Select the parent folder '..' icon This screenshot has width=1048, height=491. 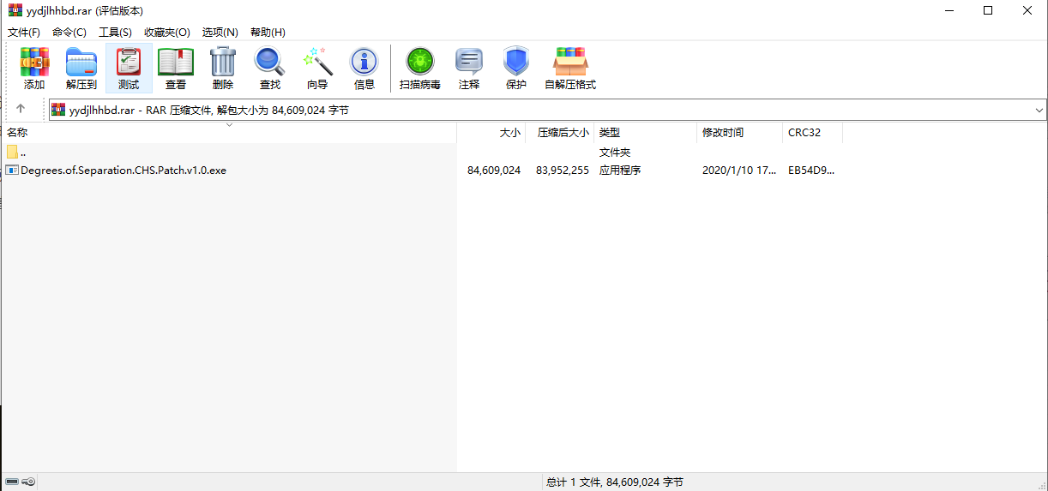(12, 152)
